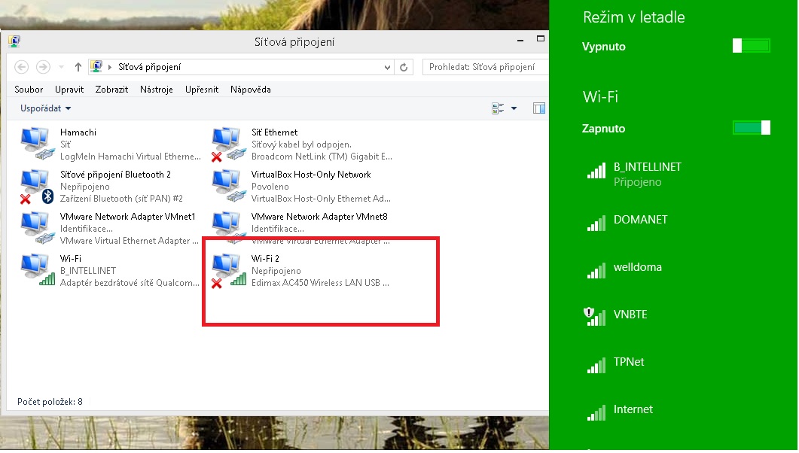Maximize the Síťová připojení window

tap(541, 38)
